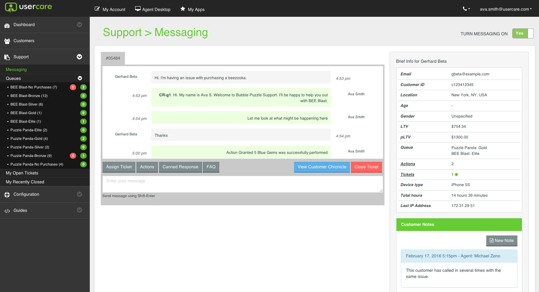Click the Canned Response button
The width and height of the screenshot is (539, 292).
click(x=180, y=167)
